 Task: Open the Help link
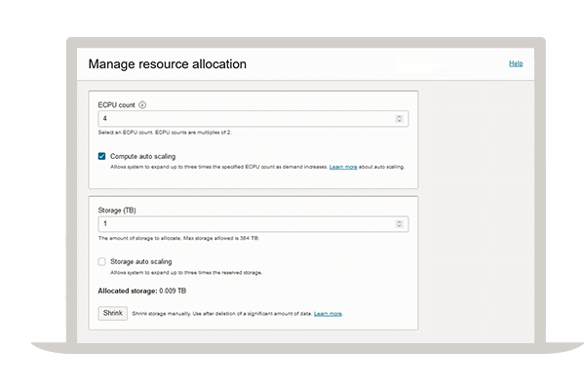515,63
